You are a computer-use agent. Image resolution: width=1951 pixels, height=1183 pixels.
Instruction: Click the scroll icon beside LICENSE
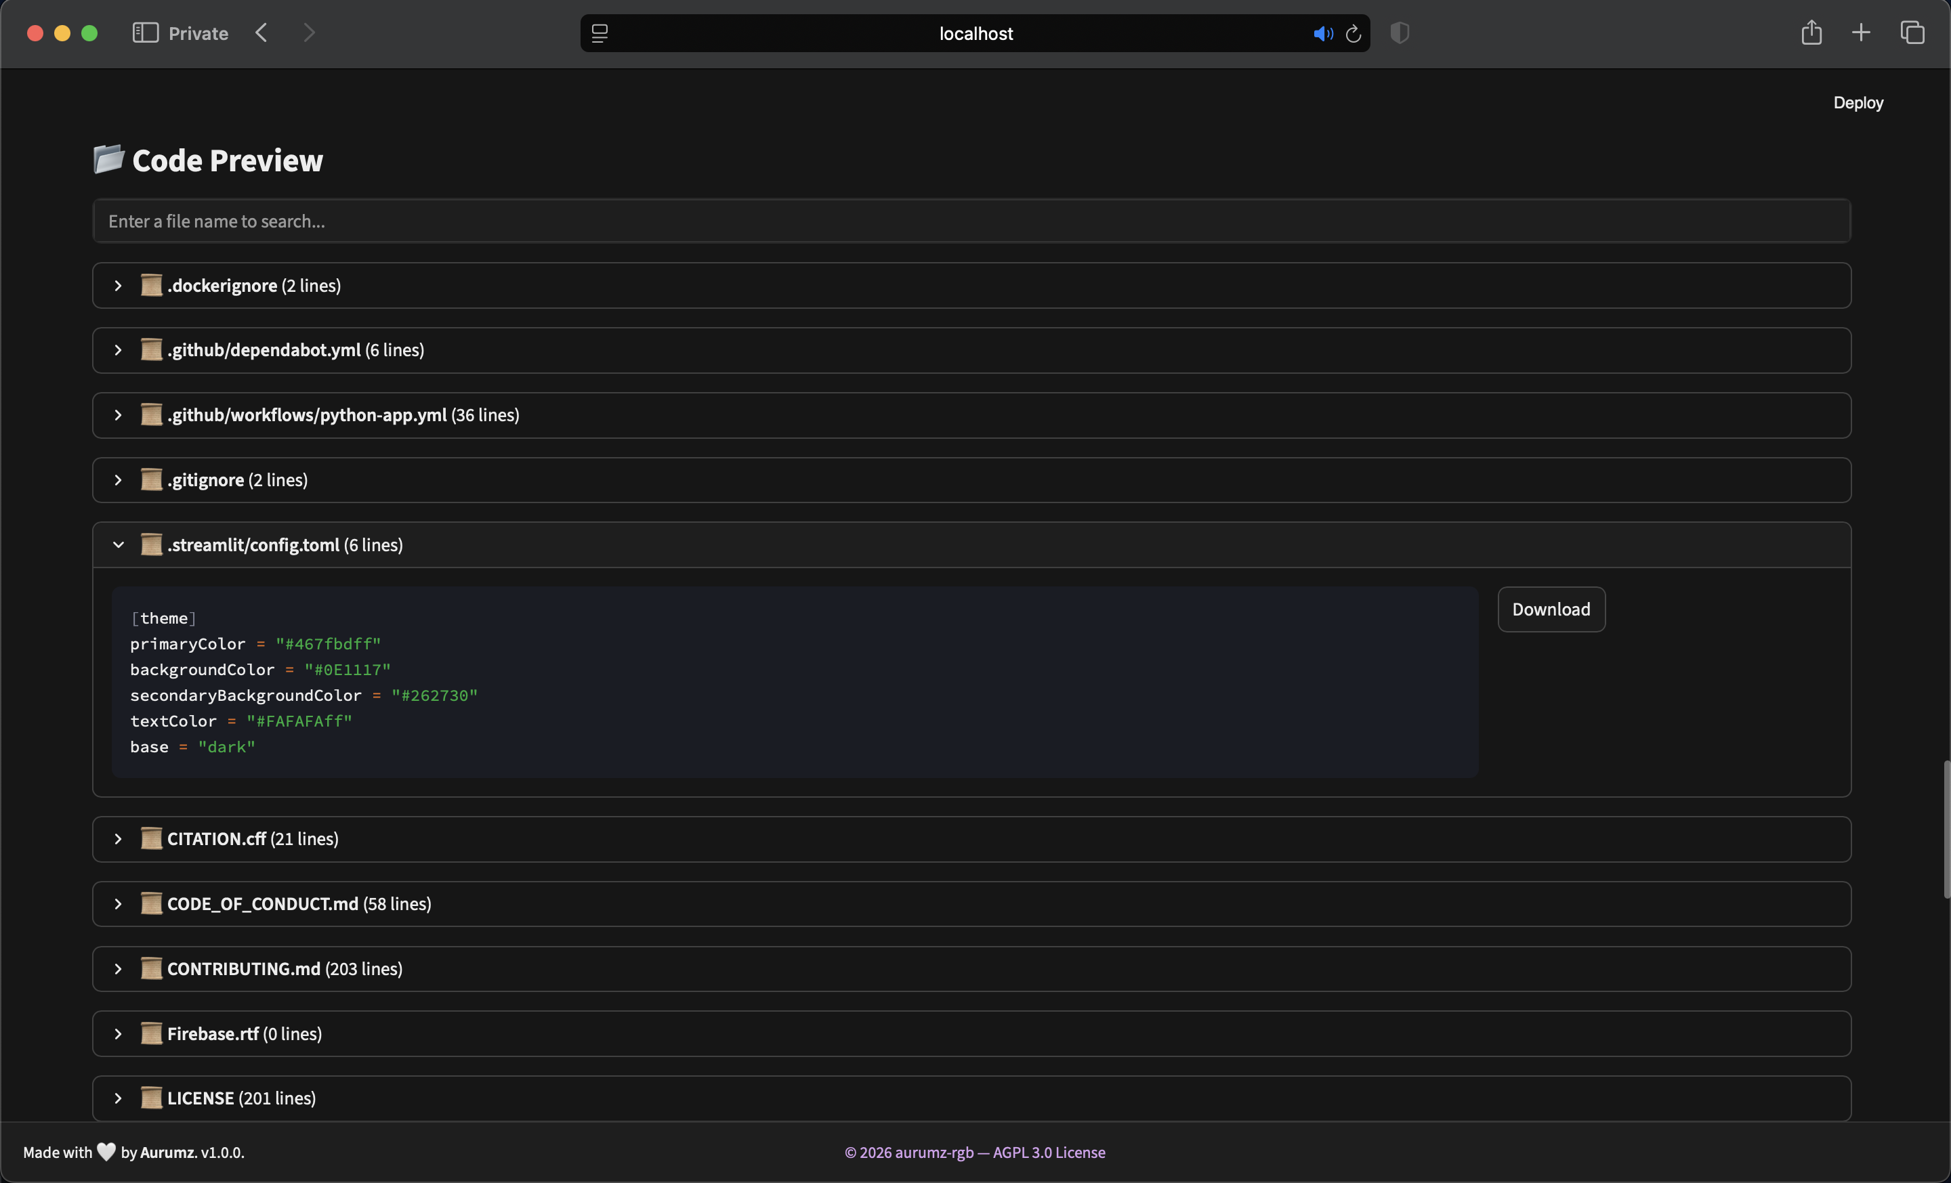click(151, 1098)
